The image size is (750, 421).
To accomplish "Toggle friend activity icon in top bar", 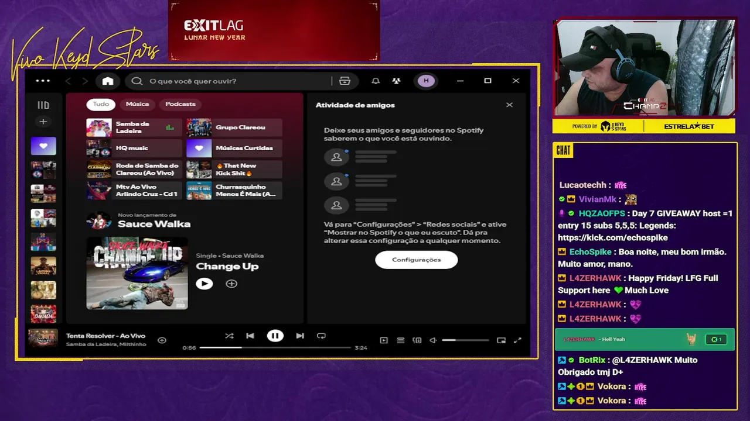I will point(397,81).
